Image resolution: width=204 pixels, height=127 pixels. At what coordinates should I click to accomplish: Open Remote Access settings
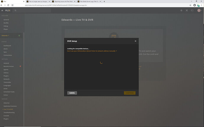[9, 66]
